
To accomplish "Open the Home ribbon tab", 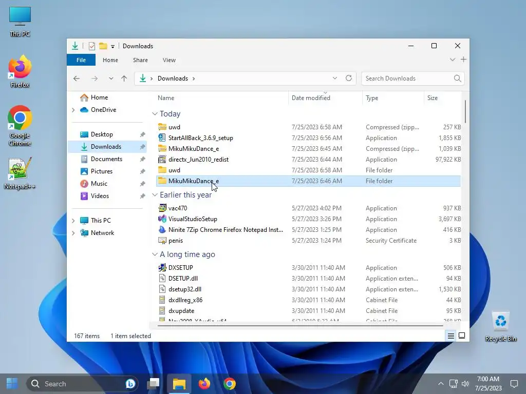I will click(110, 60).
